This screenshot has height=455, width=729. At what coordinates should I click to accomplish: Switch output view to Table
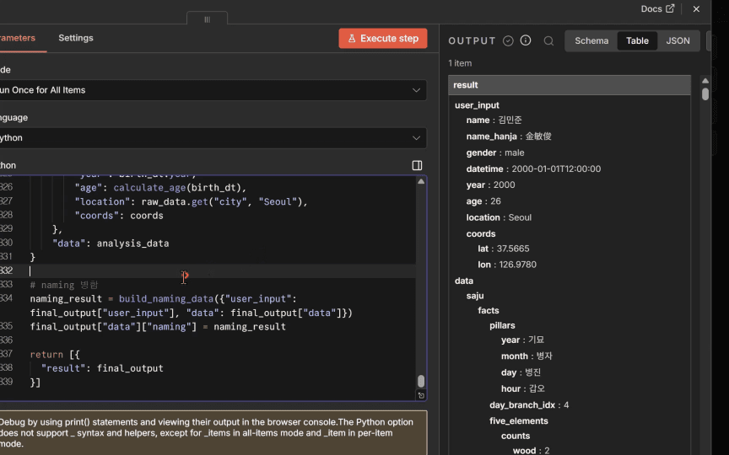pyautogui.click(x=637, y=40)
